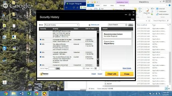Click the Chrome reload icon
The width and height of the screenshot is (172, 96).
pyautogui.click(x=74, y=7)
